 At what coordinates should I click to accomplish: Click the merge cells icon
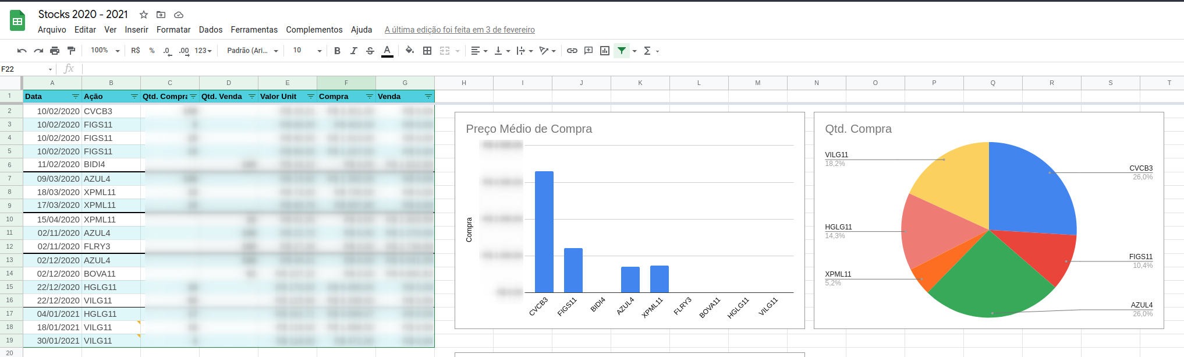(x=445, y=51)
